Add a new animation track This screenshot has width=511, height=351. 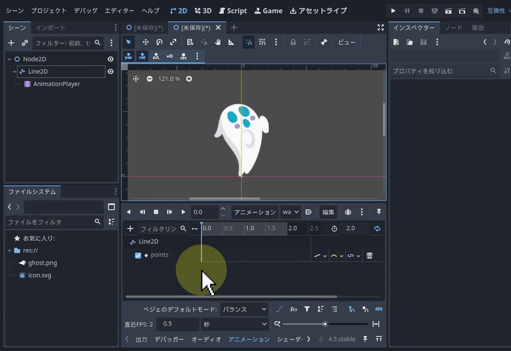[x=130, y=228]
